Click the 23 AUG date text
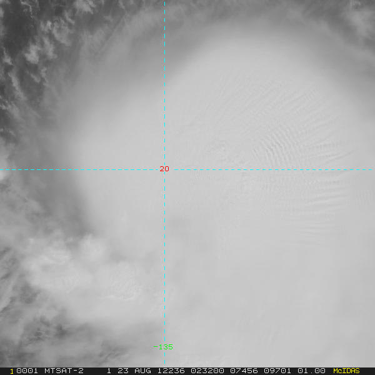Image resolution: width=375 pixels, height=375 pixels. tap(134, 371)
